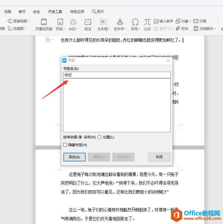
Task: Expand the 符号 dropdown arrow
Action: [139, 29]
